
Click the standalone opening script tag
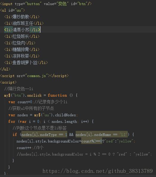pos(8,82)
